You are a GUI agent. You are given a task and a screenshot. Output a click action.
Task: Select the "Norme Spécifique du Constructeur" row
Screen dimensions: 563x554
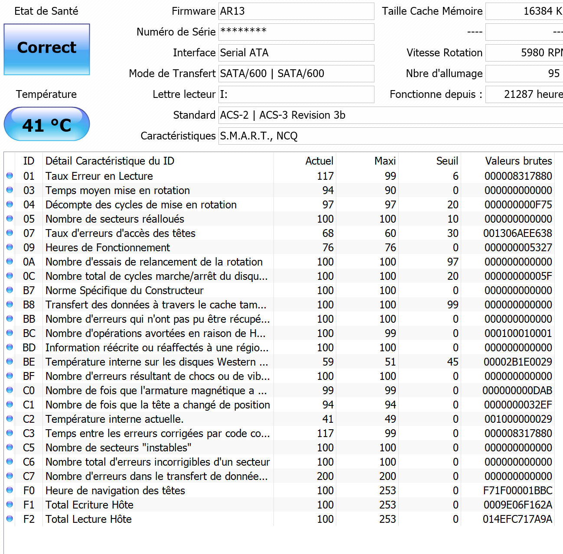(280, 290)
